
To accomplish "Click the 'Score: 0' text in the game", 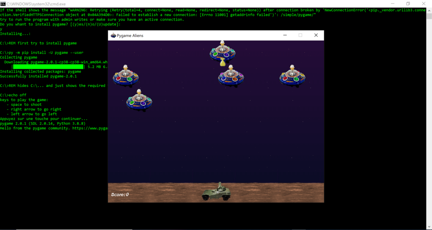I will (x=120, y=194).
